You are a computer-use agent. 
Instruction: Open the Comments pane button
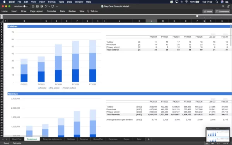click(x=222, y=12)
